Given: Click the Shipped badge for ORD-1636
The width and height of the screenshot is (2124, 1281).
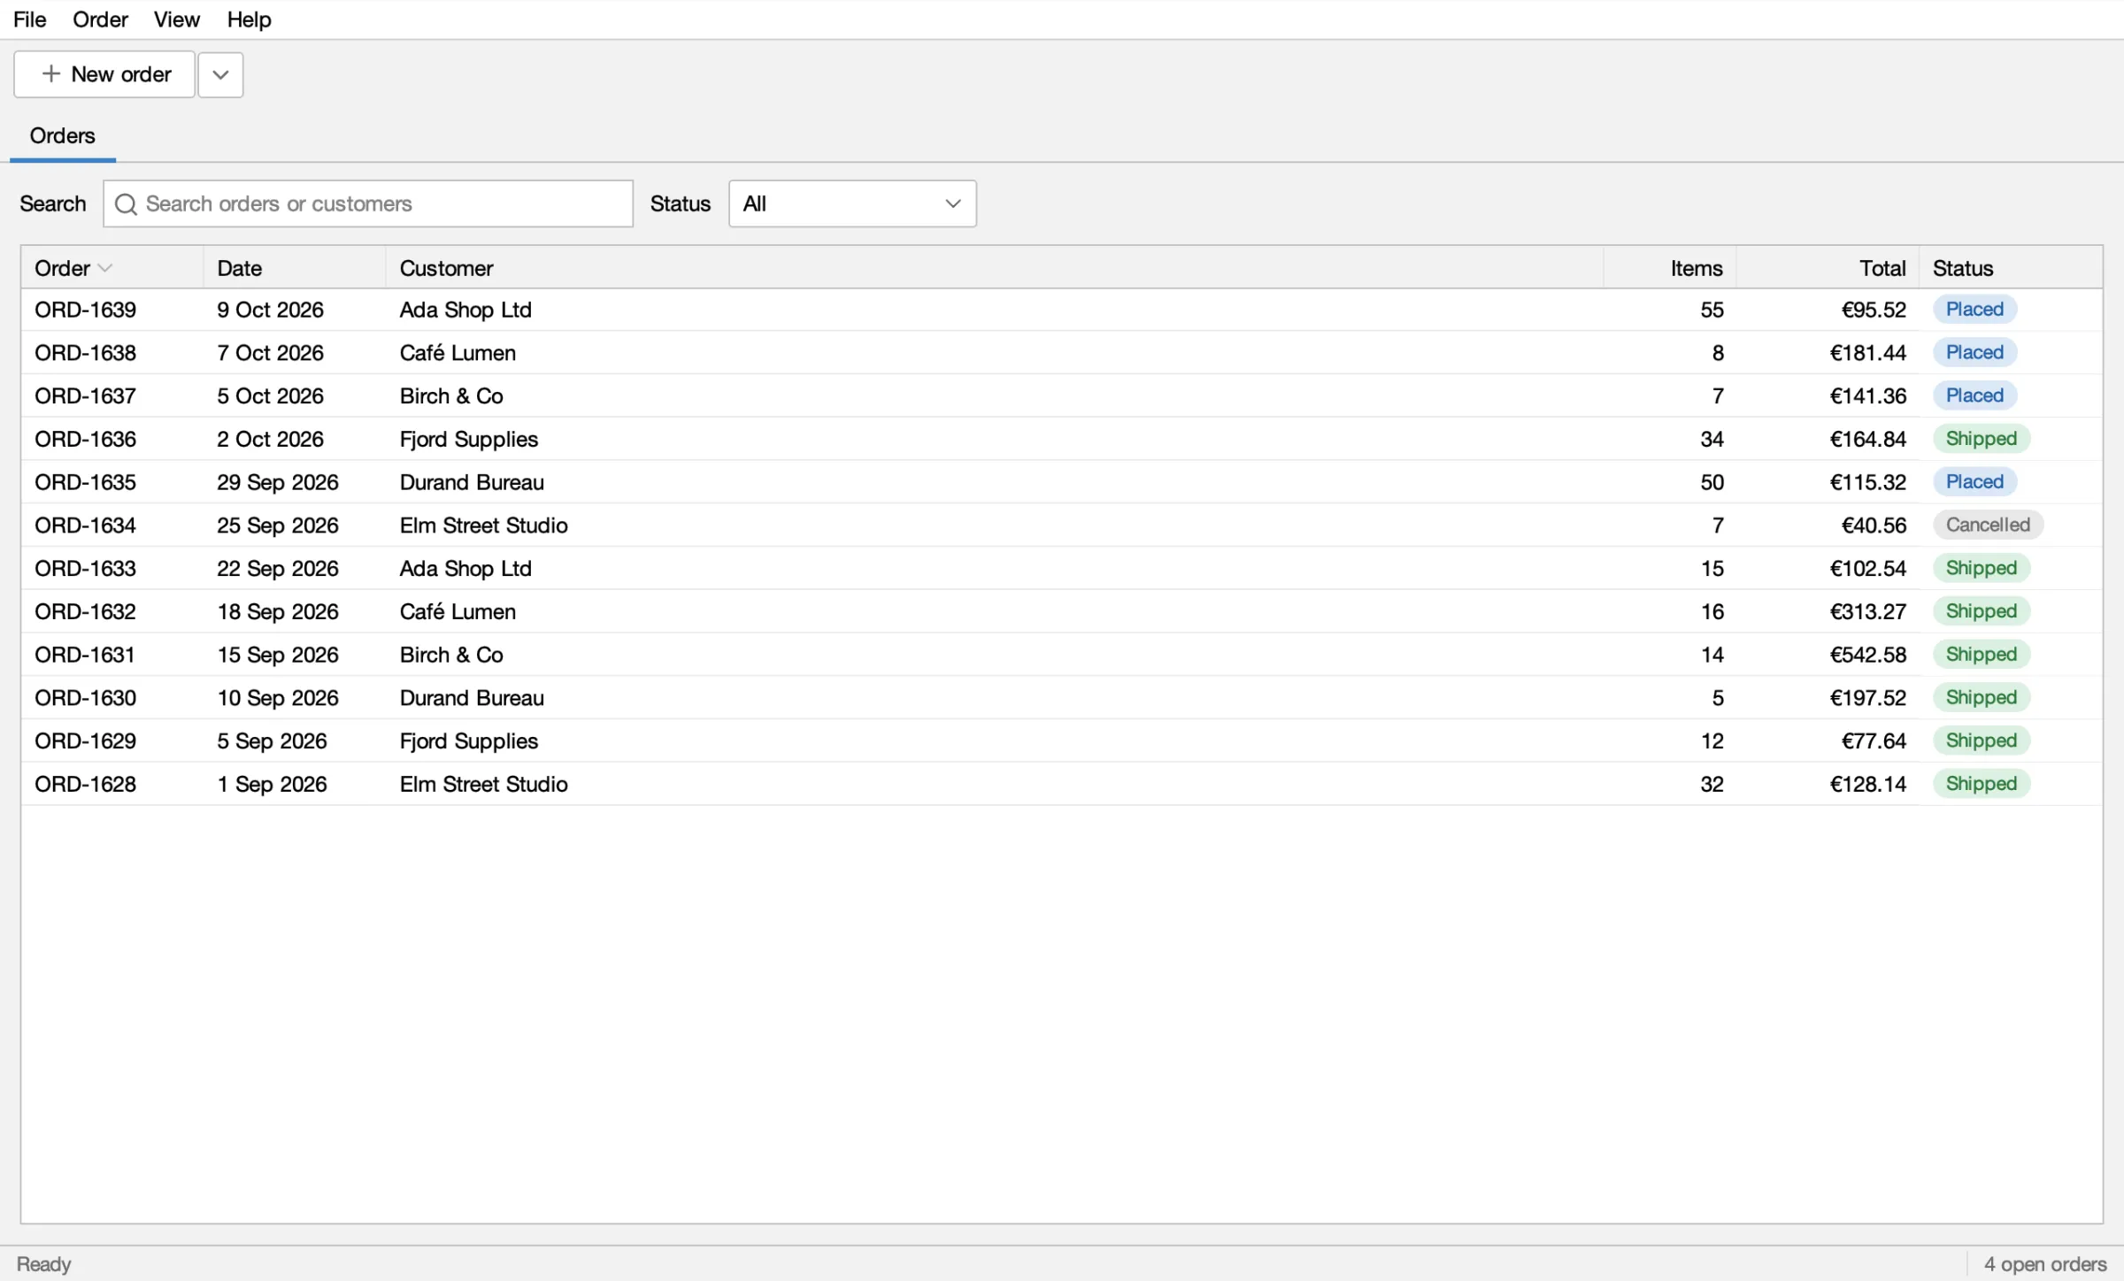Looking at the screenshot, I should [x=1981, y=439].
